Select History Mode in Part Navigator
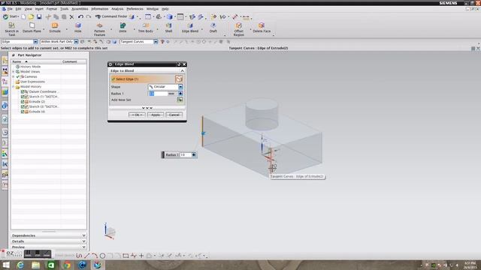 tap(30, 67)
